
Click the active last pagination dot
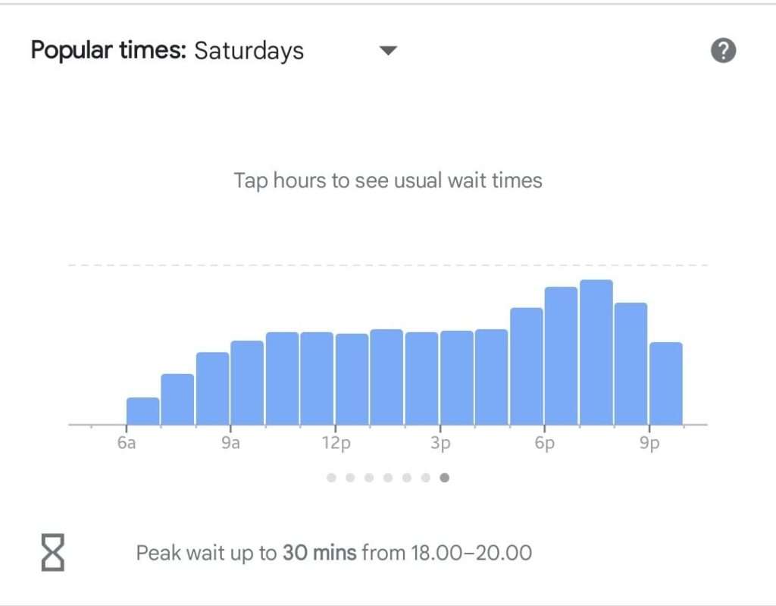(445, 478)
